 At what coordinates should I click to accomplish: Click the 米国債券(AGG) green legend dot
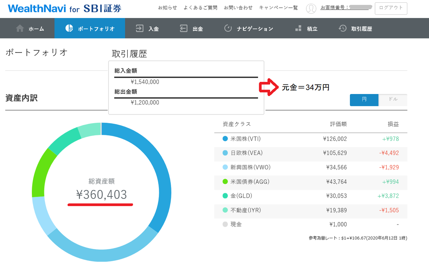[225, 182]
